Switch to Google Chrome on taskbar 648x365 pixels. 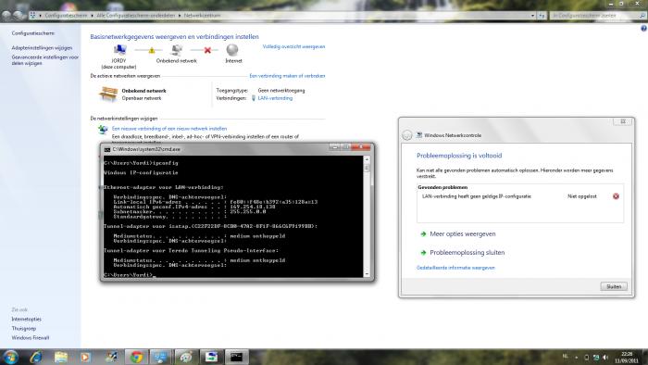[136, 357]
